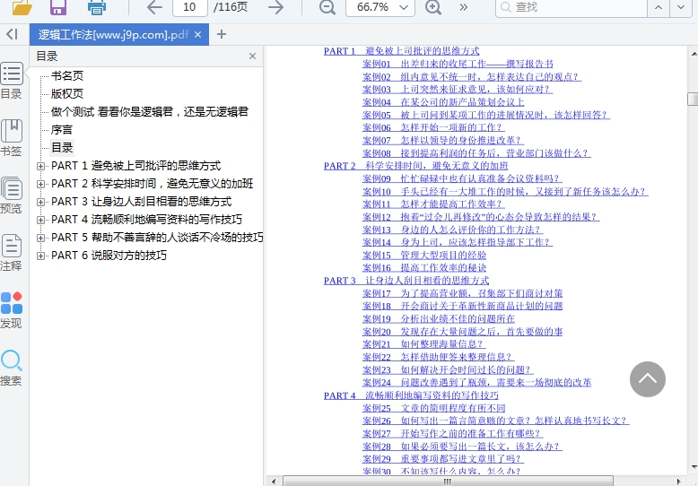Open 案例01 出差归来的收尾工作 link

[458, 64]
